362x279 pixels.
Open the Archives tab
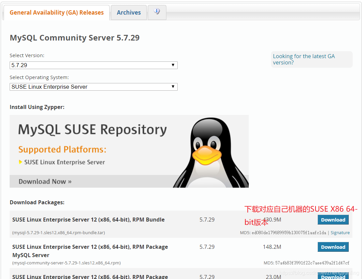[129, 13]
